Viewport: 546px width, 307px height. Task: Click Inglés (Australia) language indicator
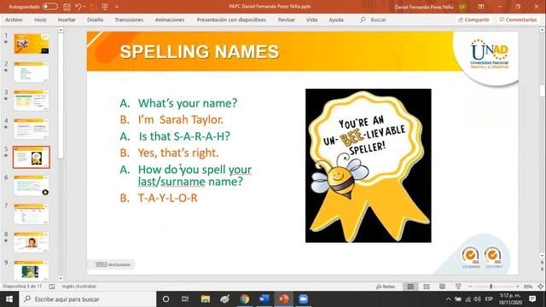(79, 287)
